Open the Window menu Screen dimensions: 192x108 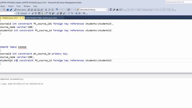(27, 6)
